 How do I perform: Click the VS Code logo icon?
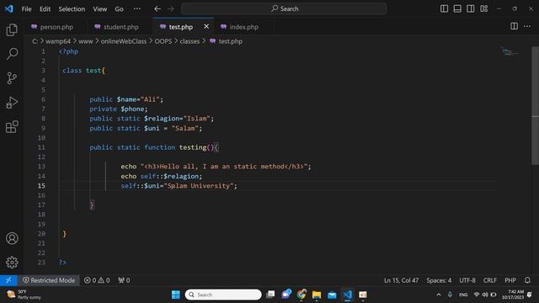[x=9, y=8]
